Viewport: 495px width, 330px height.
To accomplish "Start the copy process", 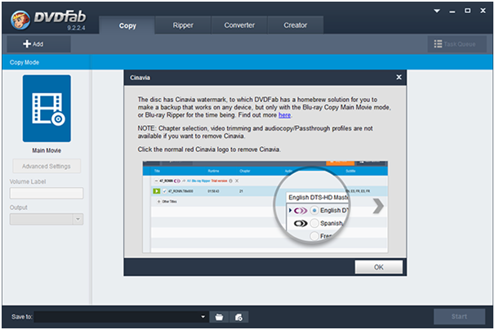I will point(459,316).
